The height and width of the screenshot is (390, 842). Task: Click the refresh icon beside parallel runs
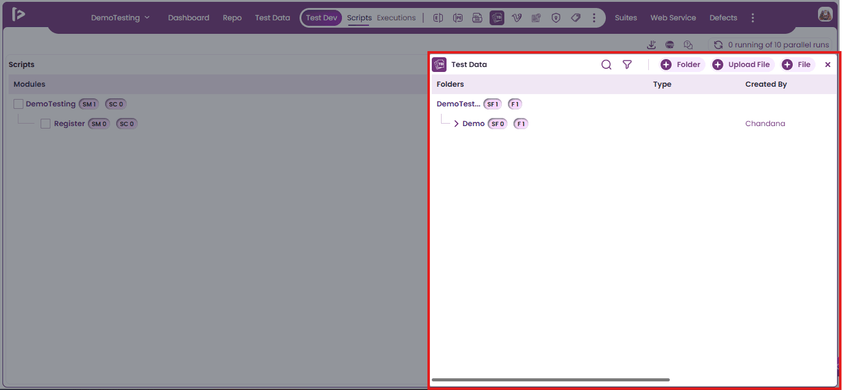[718, 45]
